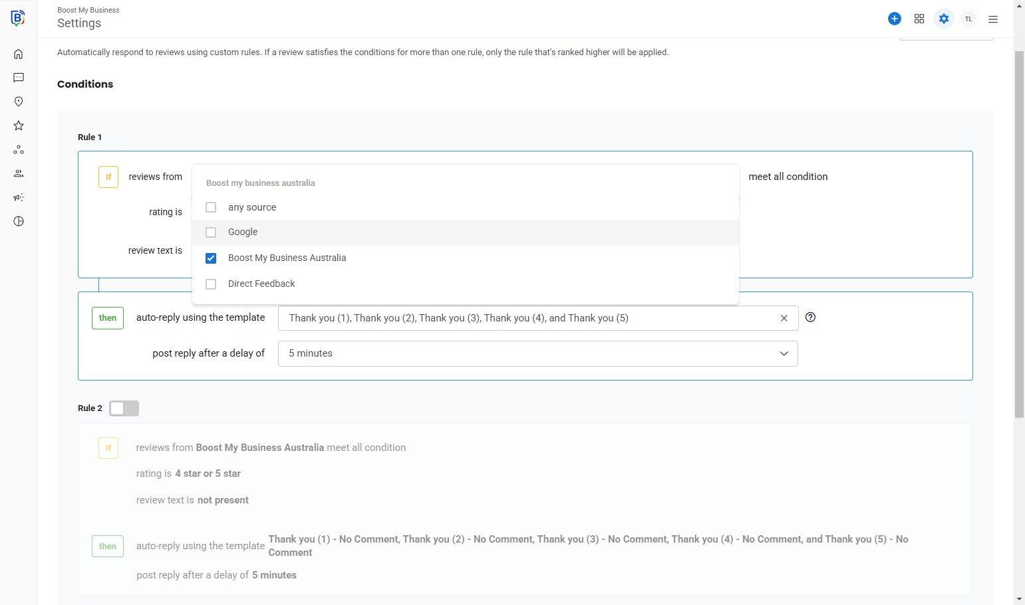Click the template help question mark
Viewport: 1025px width, 605px height.
click(810, 317)
